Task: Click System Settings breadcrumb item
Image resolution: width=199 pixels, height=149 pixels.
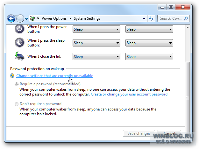Action: 87,18
